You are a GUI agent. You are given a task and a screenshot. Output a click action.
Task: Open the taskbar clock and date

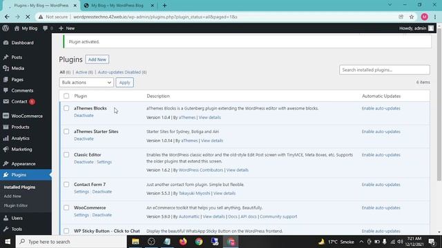click(414, 242)
